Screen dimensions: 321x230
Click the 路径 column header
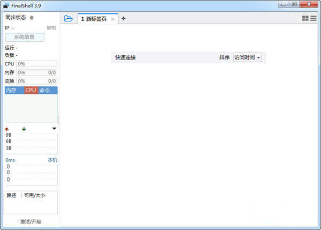[11, 195]
